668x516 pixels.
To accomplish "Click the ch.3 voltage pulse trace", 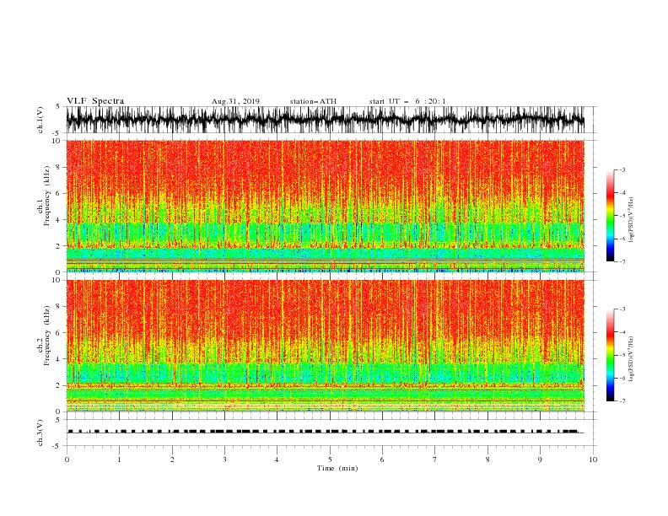I will (x=325, y=432).
